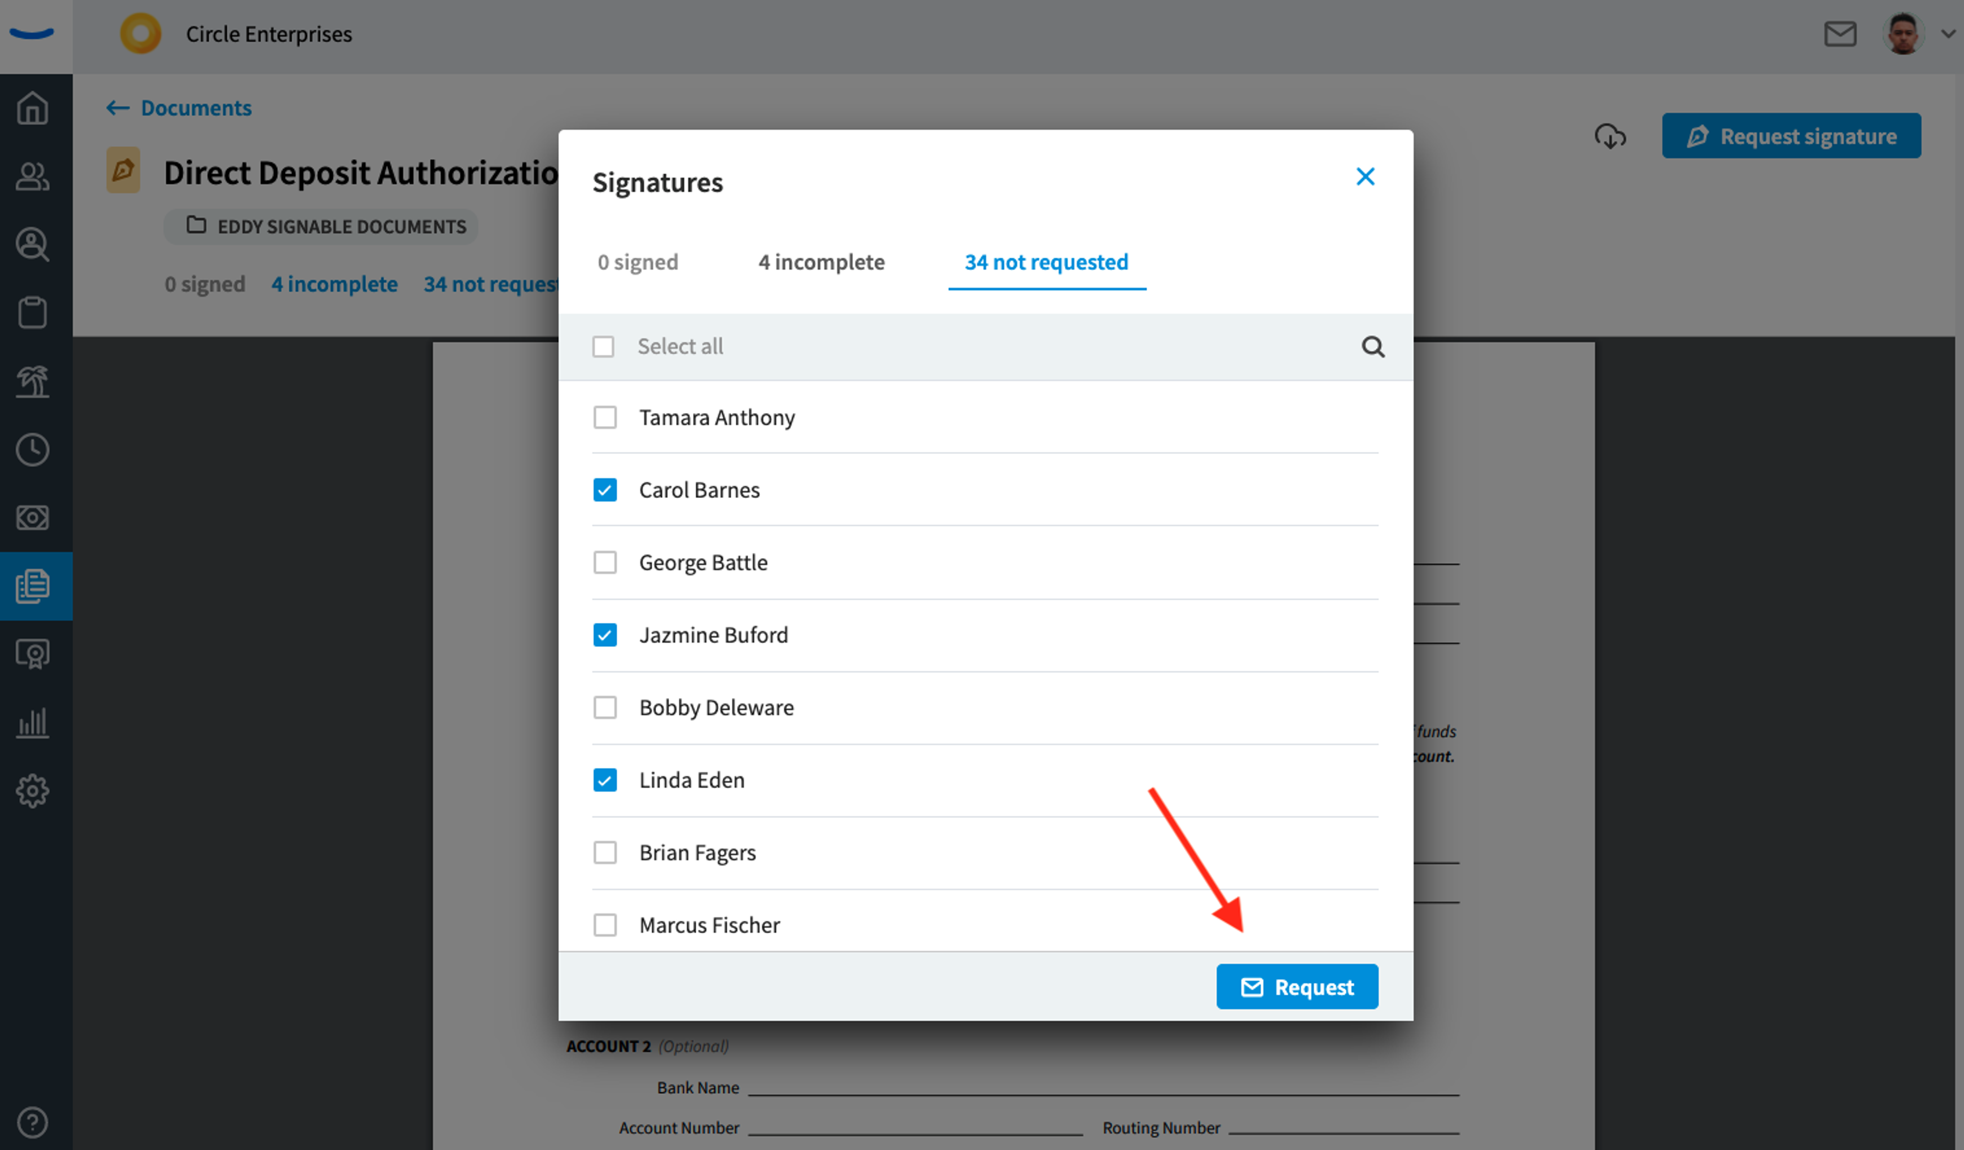Open the People icon in the sidebar
Viewport: 1964px width, 1150px height.
[x=33, y=176]
